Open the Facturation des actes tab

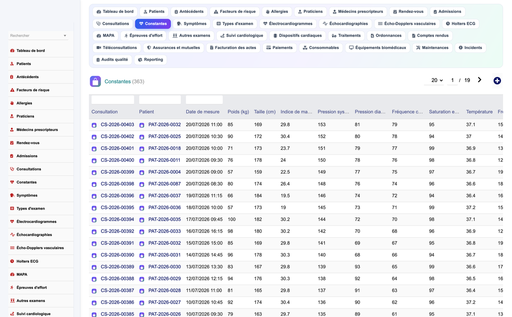pyautogui.click(x=233, y=47)
